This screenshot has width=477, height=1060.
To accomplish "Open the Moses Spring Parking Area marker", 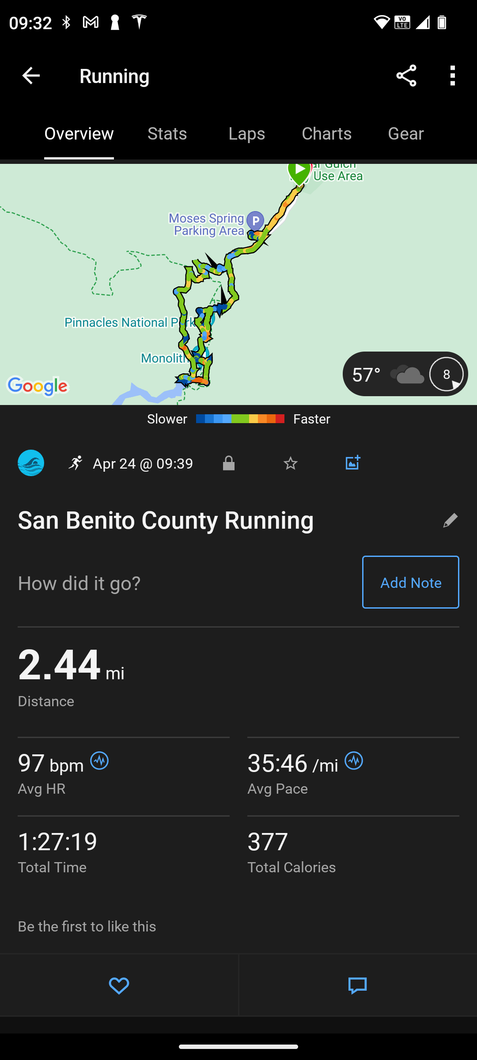I will (255, 220).
